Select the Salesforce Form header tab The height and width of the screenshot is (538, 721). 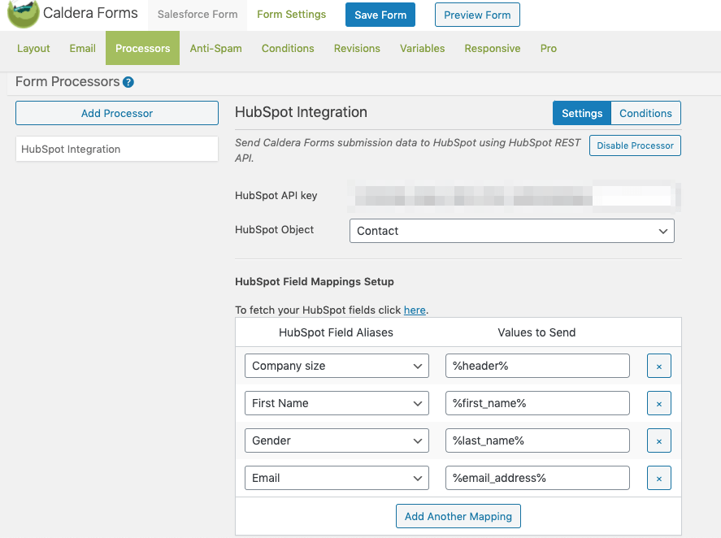click(x=198, y=15)
